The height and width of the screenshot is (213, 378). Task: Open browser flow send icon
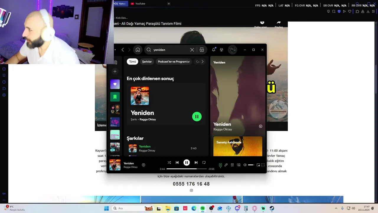point(344,11)
